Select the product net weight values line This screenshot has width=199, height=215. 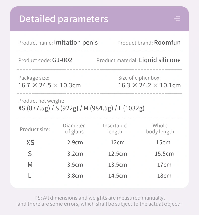click(x=81, y=108)
